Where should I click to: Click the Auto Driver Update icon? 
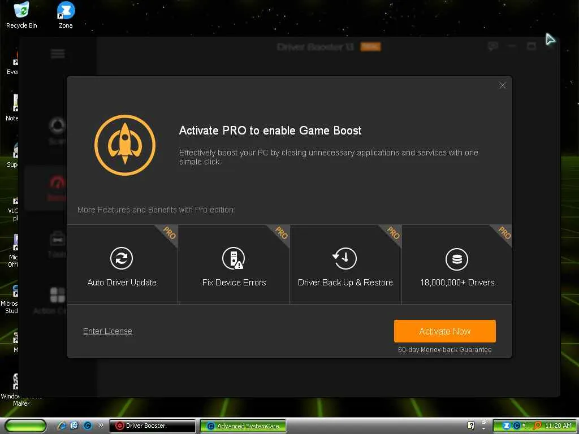122,258
